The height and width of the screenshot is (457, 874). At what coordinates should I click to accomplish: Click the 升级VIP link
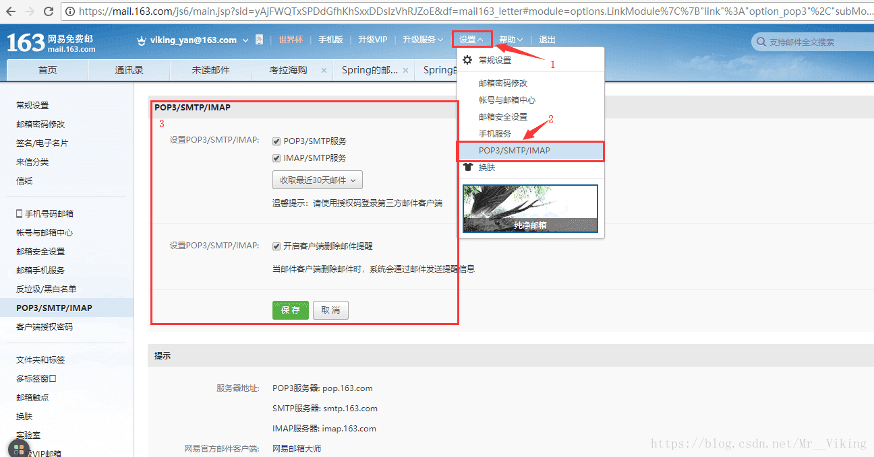click(x=373, y=40)
